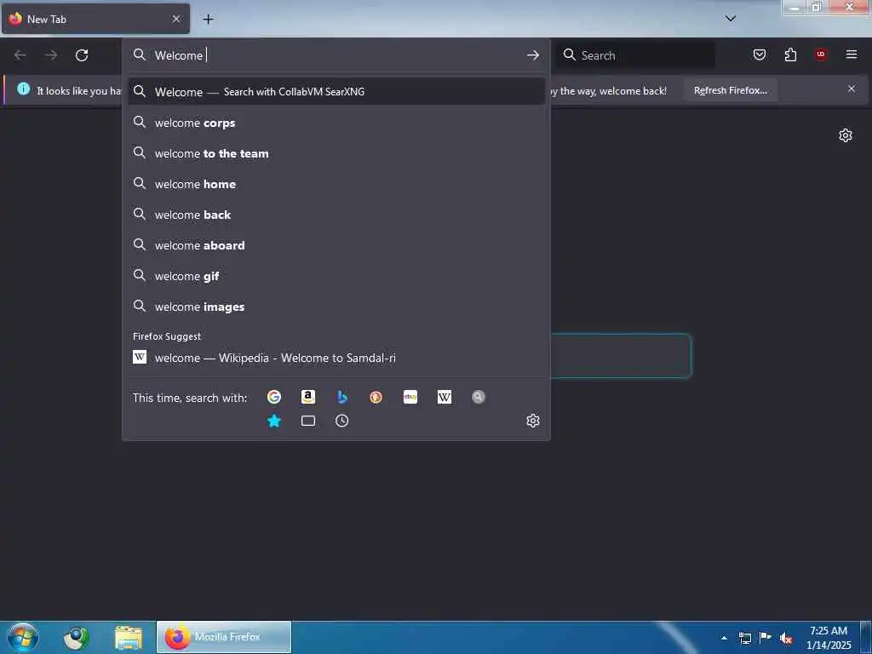Open a new tab with plus button
Viewport: 872px width, 654px height.
(x=208, y=20)
